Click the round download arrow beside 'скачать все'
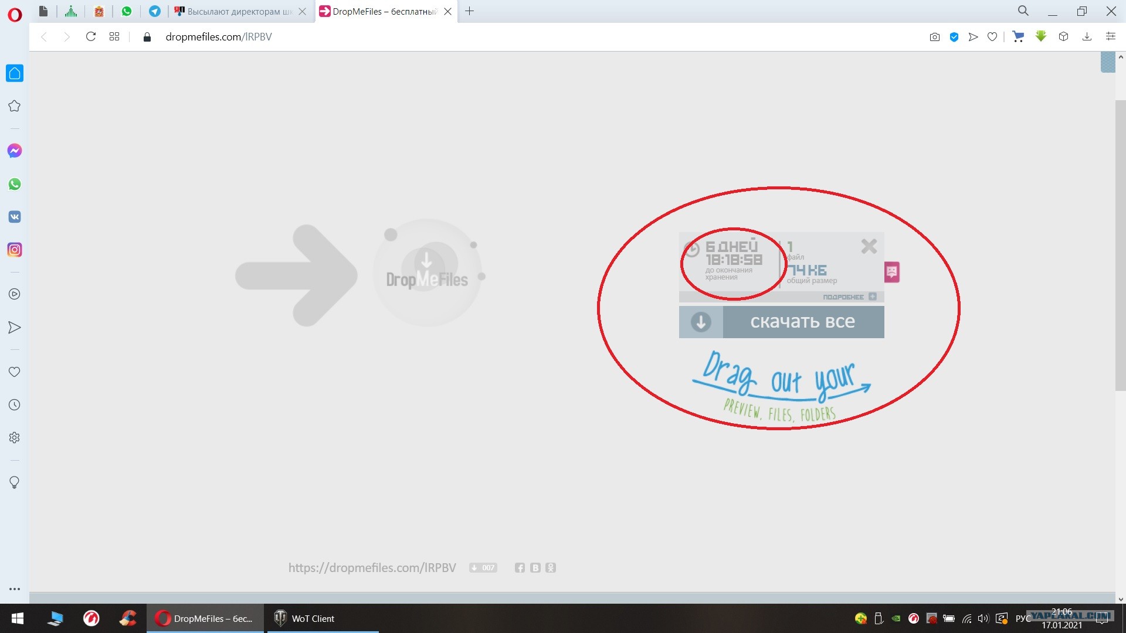Image resolution: width=1126 pixels, height=633 pixels. click(x=701, y=322)
